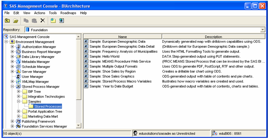
Task: Click the New Stored Process toolbar icon
Action: pyautogui.click(x=61, y=21)
